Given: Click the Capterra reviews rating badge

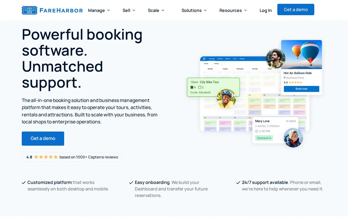Looking at the screenshot, I should [72, 157].
